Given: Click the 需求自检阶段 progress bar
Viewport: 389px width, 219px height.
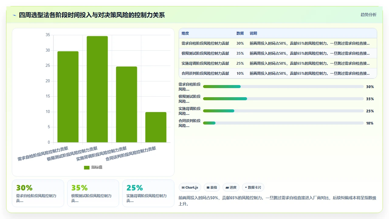Looking at the screenshot, I should tap(283, 87).
